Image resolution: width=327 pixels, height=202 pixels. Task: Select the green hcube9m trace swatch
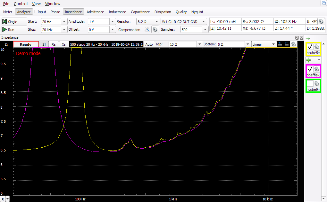[313, 86]
